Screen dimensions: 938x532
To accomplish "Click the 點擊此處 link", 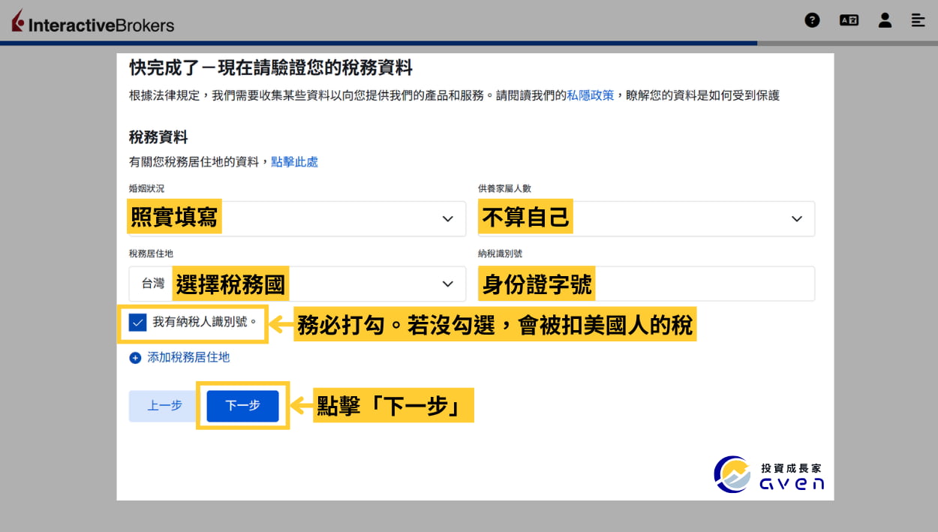I will tap(294, 161).
